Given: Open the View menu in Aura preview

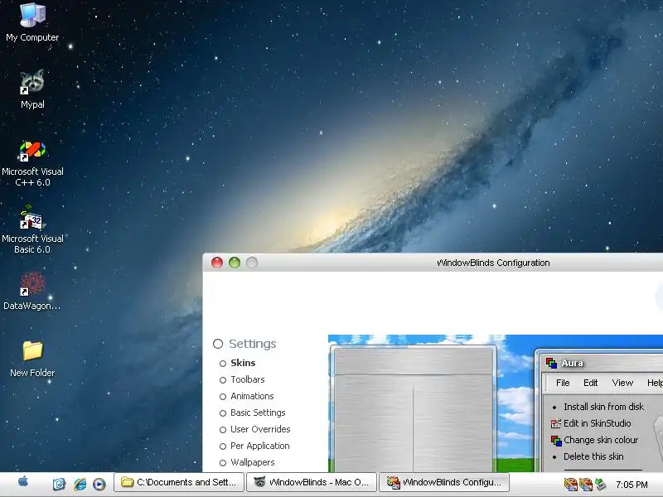Looking at the screenshot, I should tap(622, 383).
